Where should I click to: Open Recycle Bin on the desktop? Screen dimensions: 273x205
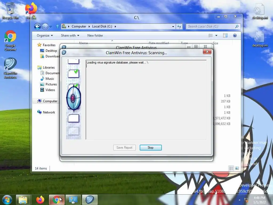click(x=10, y=11)
